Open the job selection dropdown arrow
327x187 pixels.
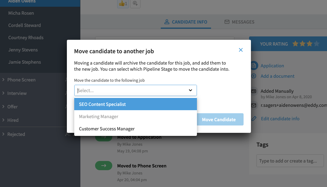click(190, 90)
